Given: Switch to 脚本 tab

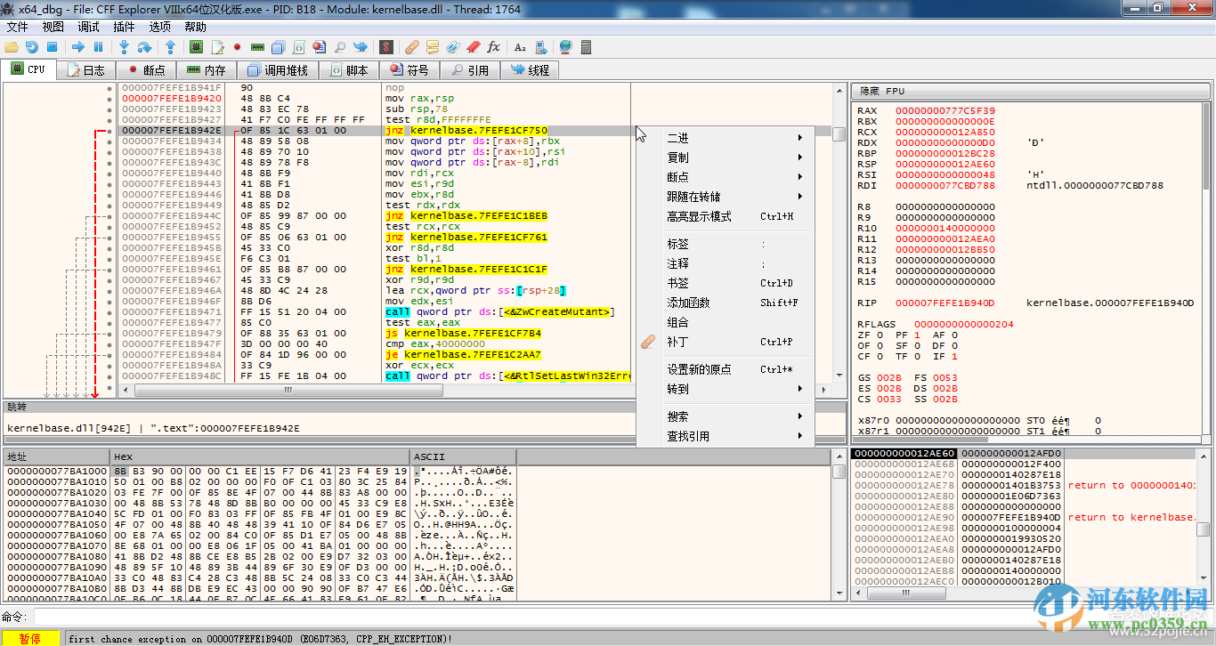Looking at the screenshot, I should coord(349,70).
